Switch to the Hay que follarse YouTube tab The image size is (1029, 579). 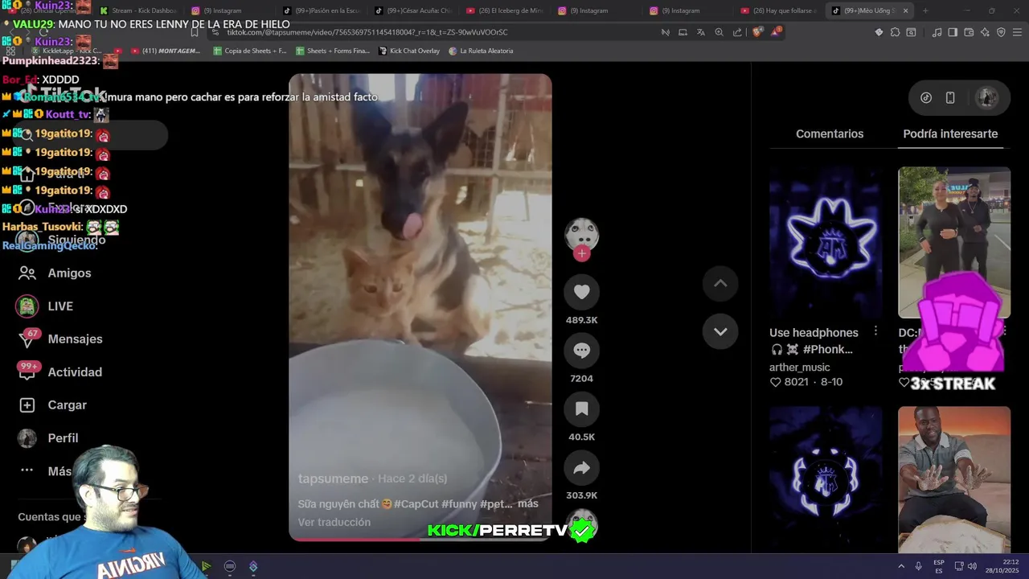coord(780,10)
